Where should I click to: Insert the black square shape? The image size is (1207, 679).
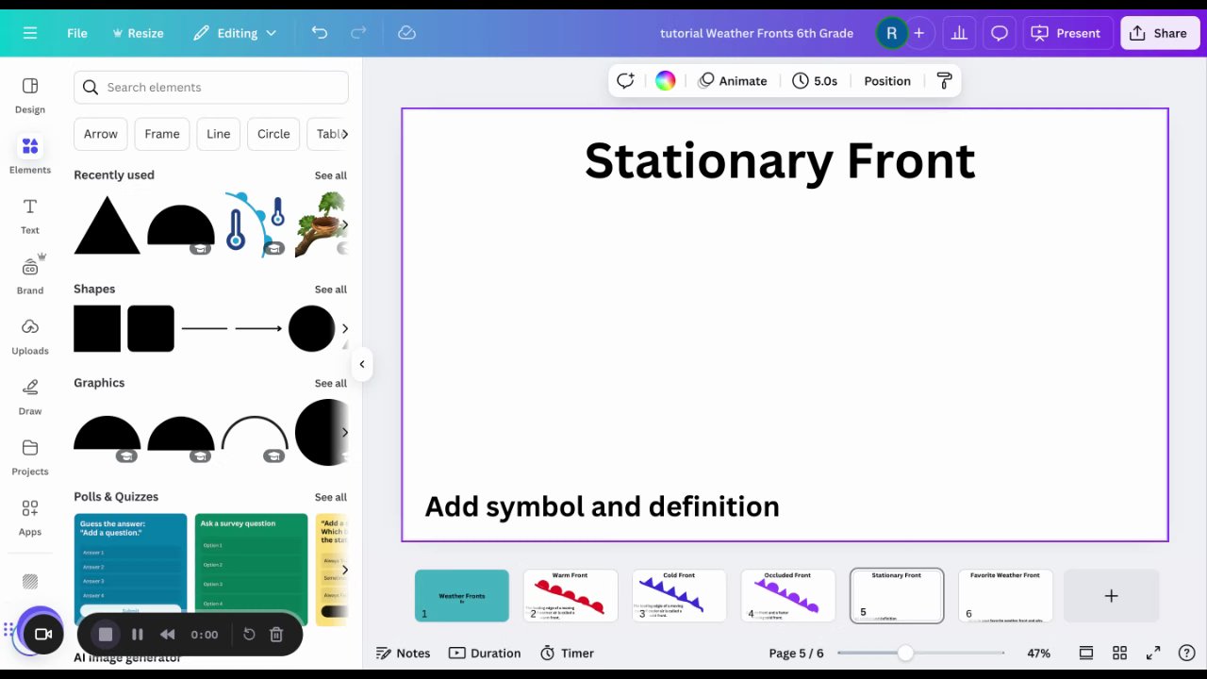97,328
